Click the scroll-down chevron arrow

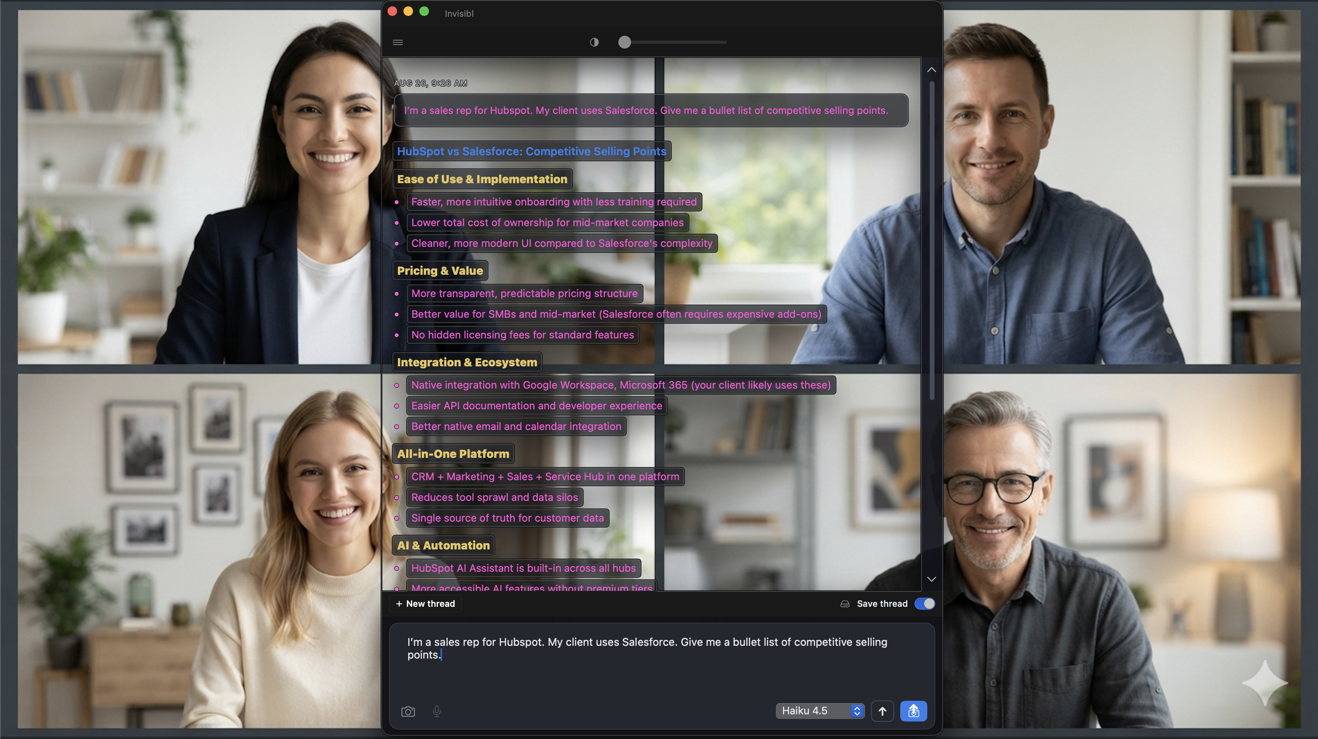tap(931, 579)
